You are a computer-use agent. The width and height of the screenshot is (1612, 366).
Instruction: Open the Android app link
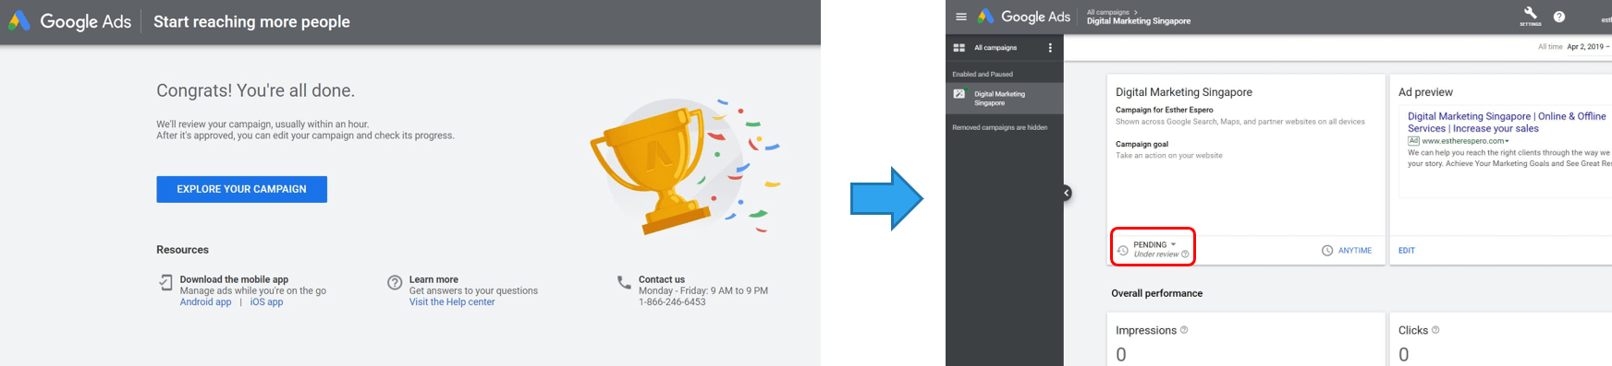(x=205, y=302)
